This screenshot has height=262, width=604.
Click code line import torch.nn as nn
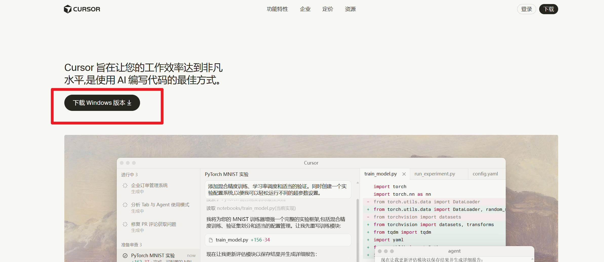coord(402,194)
